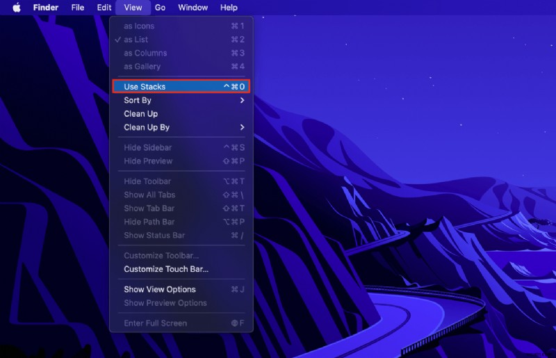Click Show Preview Options entry

181,302
